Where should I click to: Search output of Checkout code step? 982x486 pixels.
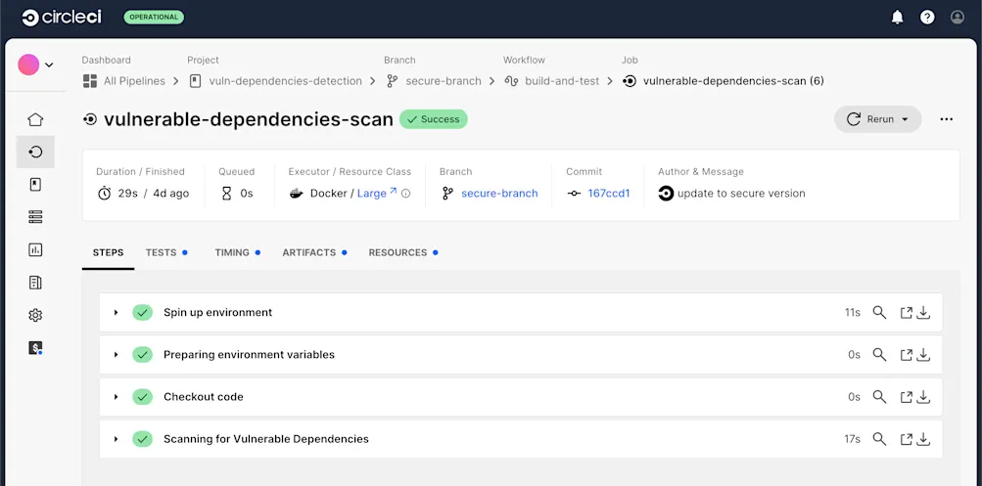point(879,397)
